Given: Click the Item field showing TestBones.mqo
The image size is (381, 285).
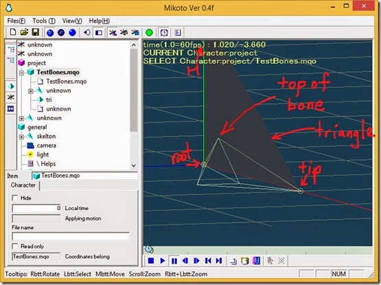Looking at the screenshot, I should pyautogui.click(x=84, y=176).
